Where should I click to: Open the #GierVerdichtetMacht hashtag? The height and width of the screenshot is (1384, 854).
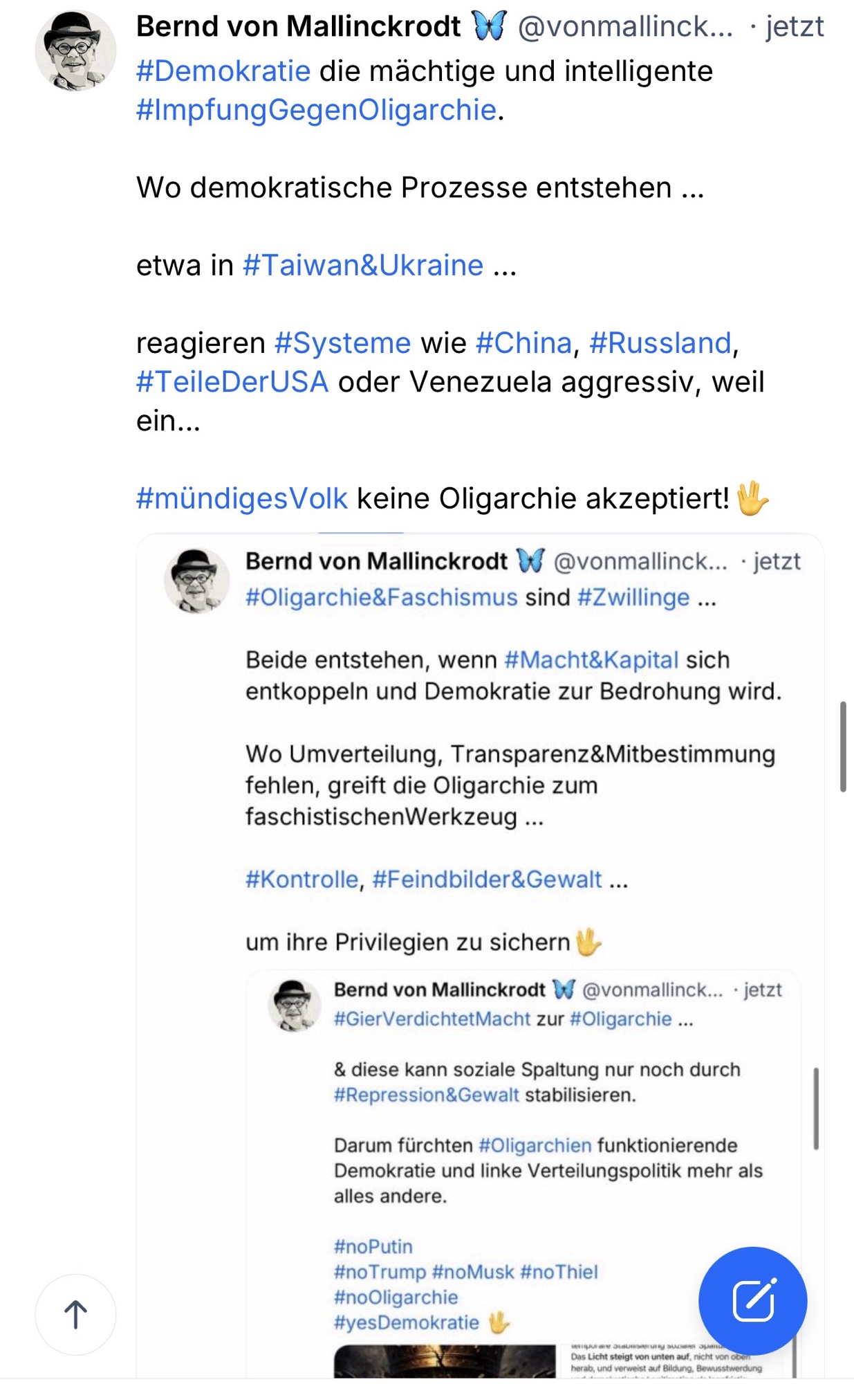click(432, 1019)
